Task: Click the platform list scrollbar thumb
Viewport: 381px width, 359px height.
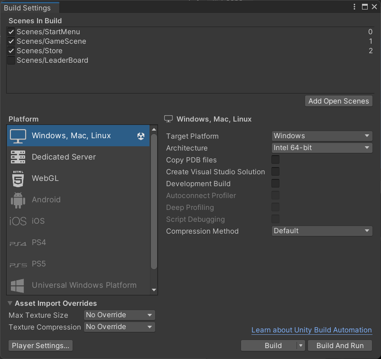Action: (x=154, y=202)
